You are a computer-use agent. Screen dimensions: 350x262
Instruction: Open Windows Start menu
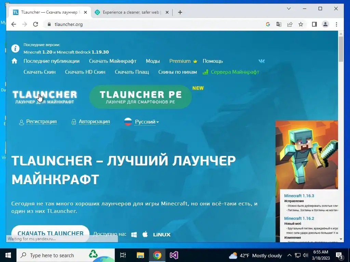8,255
